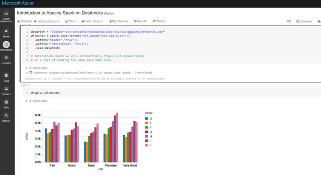Open the Jobs calendar icon
This screenshot has width=321, height=175.
coord(6,102)
